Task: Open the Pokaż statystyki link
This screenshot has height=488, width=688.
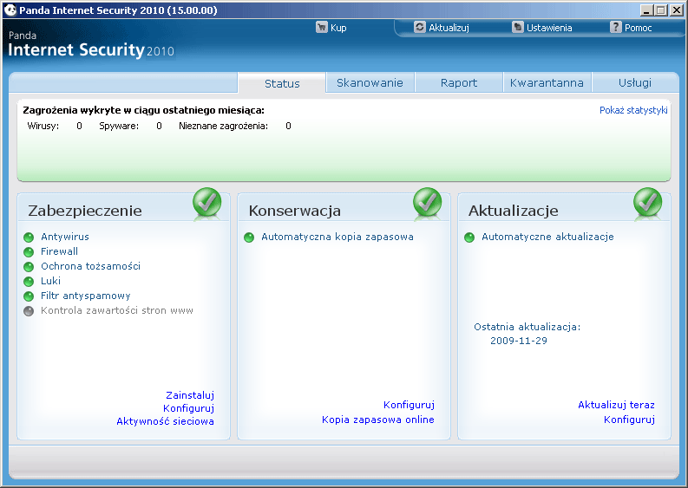Action: pos(633,110)
